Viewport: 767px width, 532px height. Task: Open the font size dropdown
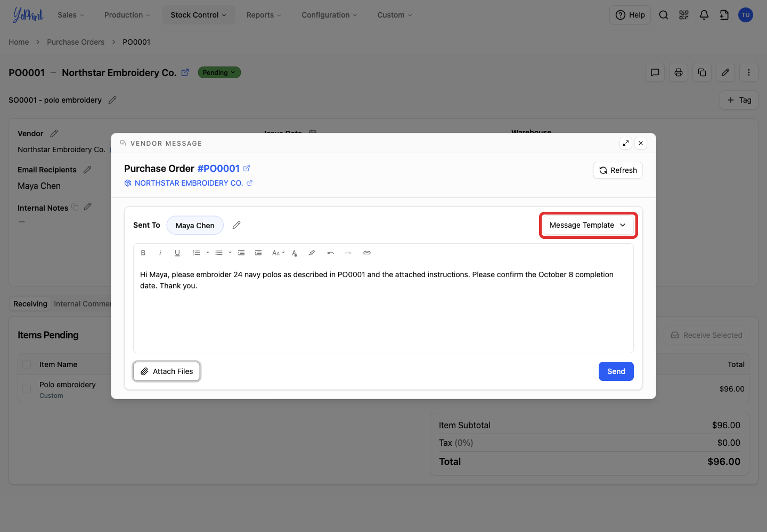click(x=279, y=253)
